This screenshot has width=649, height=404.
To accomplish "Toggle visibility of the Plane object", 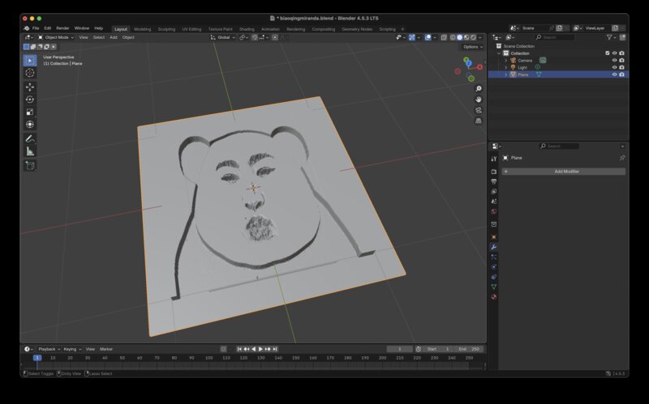I will 614,74.
